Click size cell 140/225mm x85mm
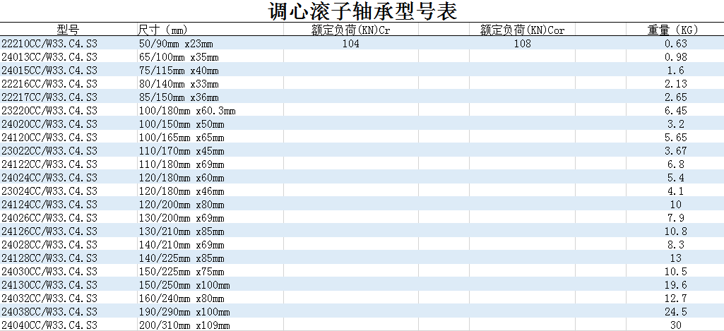The image size is (724, 331). (182, 258)
